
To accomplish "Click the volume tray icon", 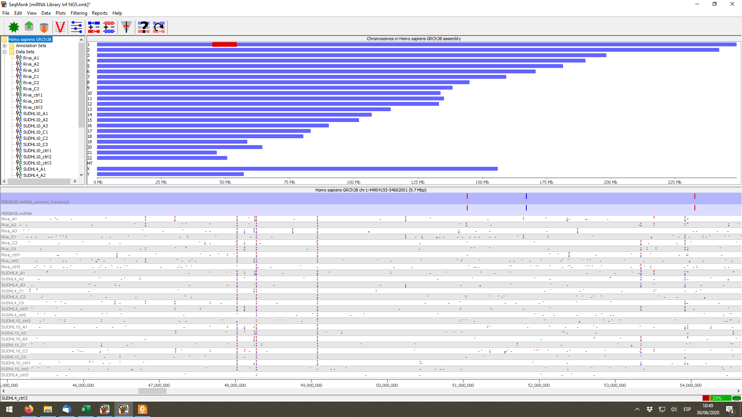I will coord(674,409).
